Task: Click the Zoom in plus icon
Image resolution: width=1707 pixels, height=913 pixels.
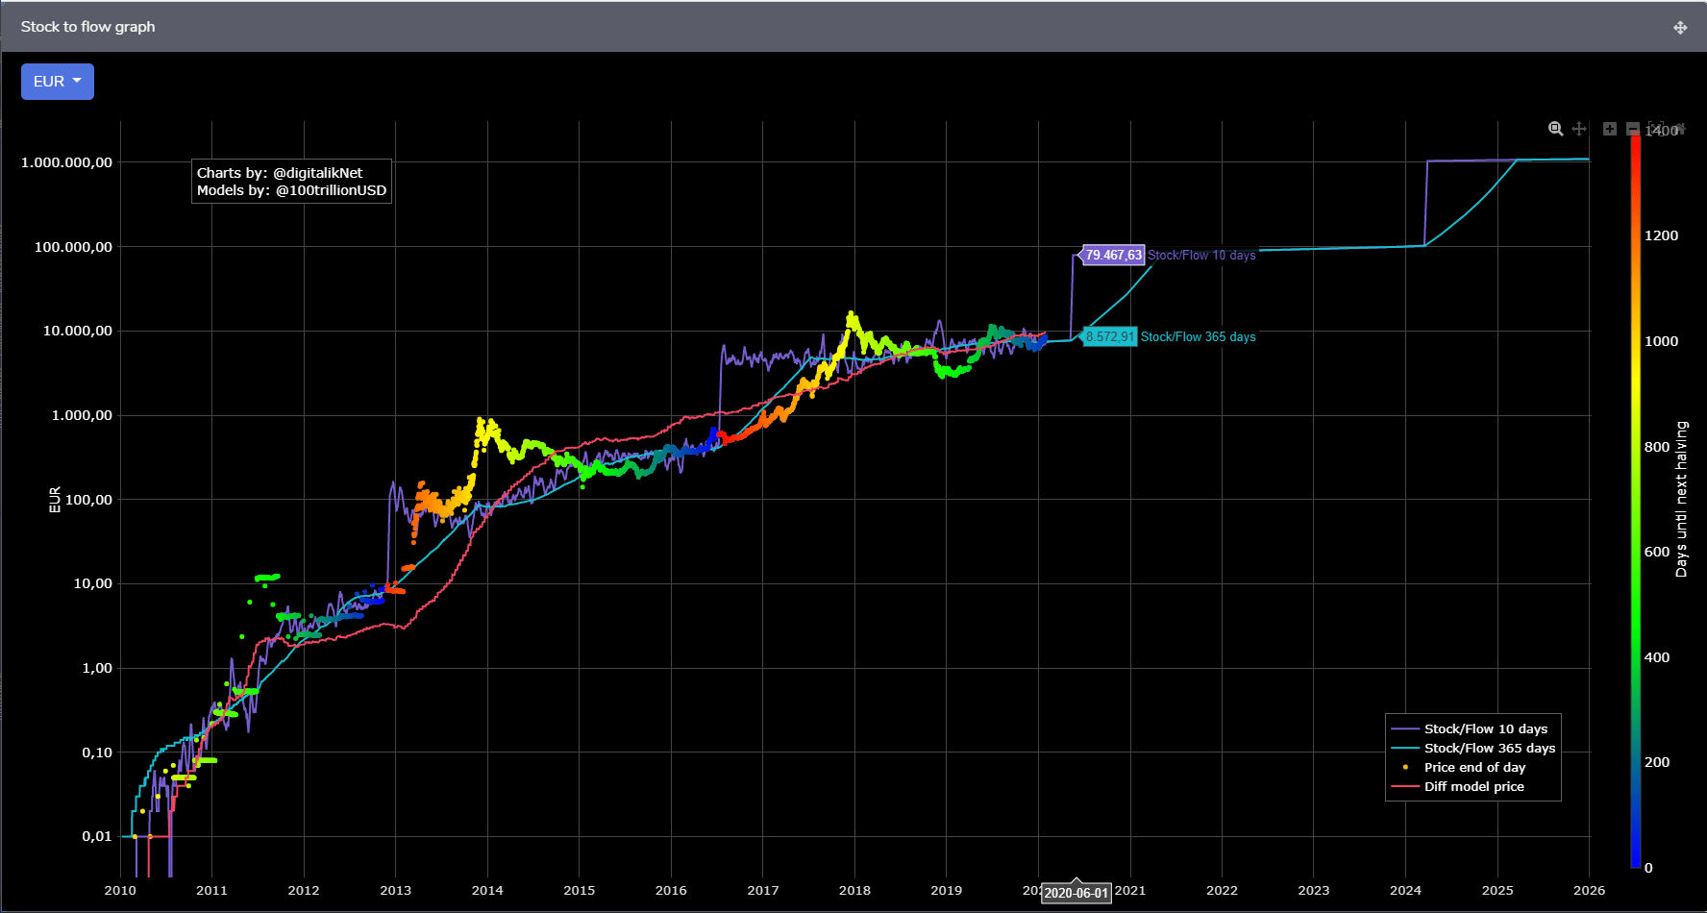Action: (1610, 129)
